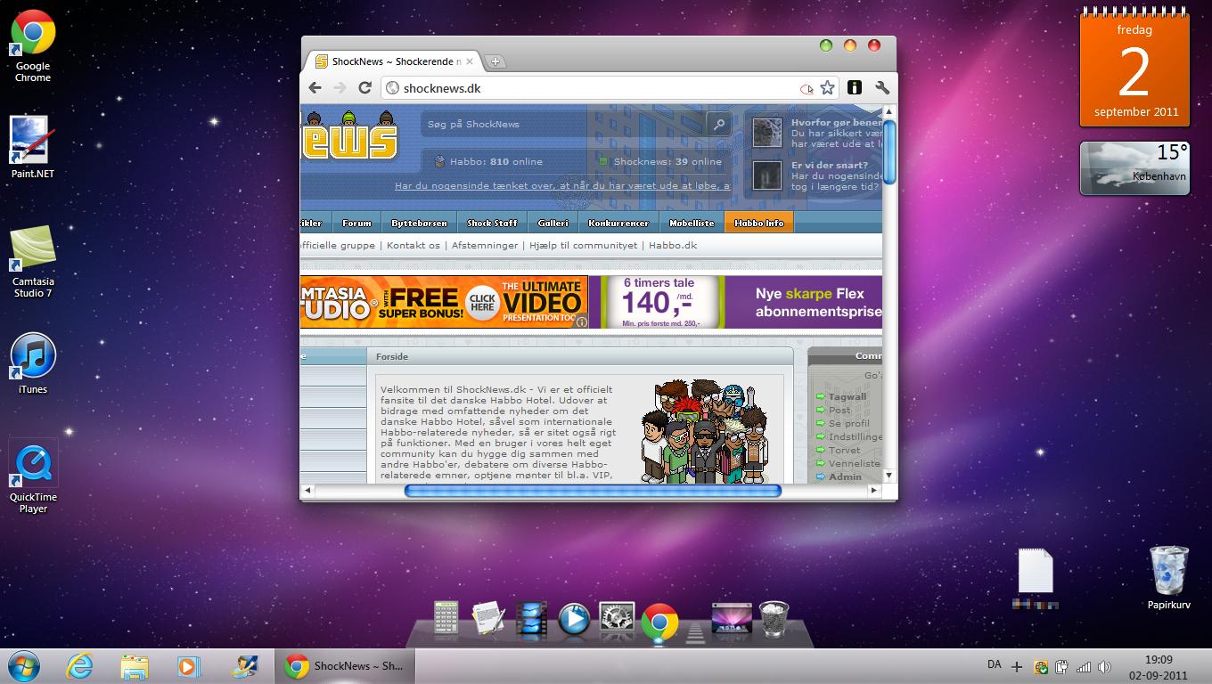Open the Forum menu item
The image size is (1212, 684).
coord(356,223)
